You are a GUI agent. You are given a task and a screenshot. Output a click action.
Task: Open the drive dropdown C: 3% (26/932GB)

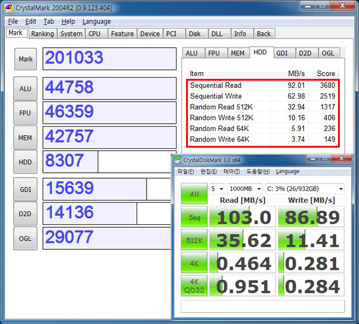tap(305, 189)
